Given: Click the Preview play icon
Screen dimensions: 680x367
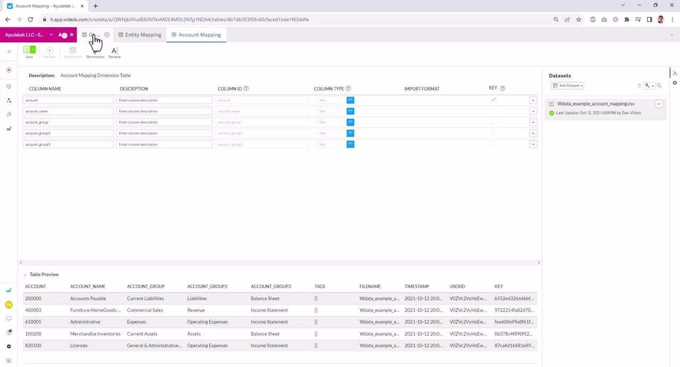Looking at the screenshot, I should point(49,50).
